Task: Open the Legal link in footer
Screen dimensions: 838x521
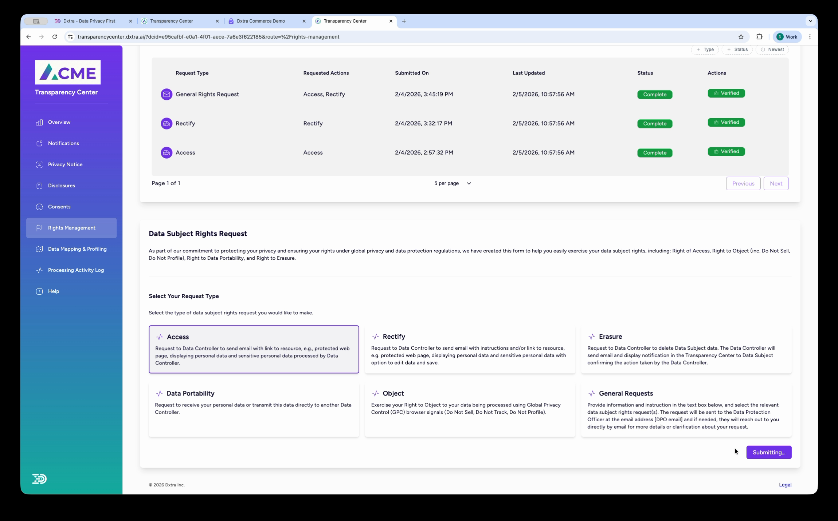Action: click(x=785, y=484)
